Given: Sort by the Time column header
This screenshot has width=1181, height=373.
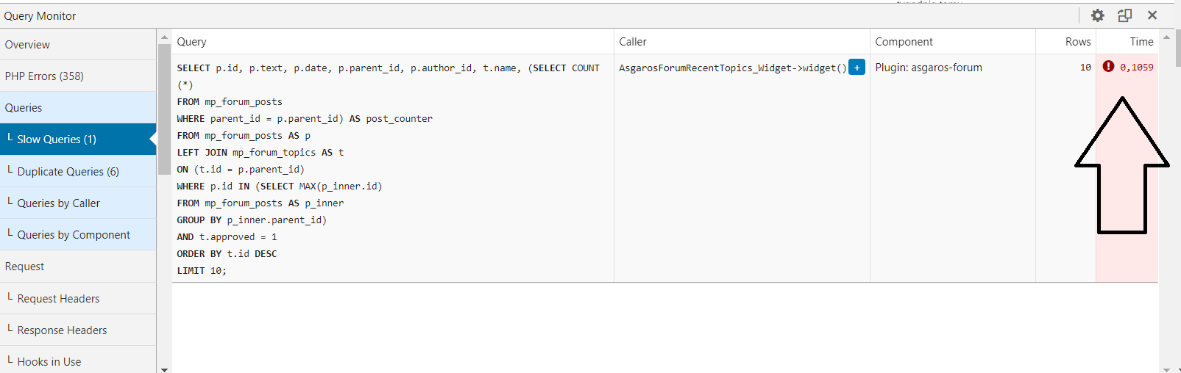Looking at the screenshot, I should click(x=1141, y=42).
